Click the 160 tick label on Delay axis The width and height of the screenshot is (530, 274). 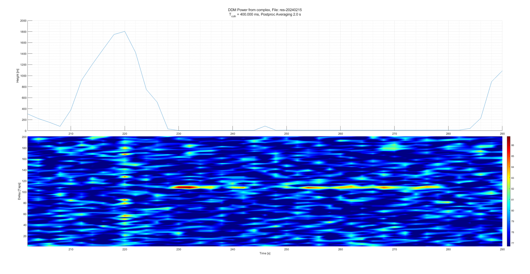pos(24,159)
